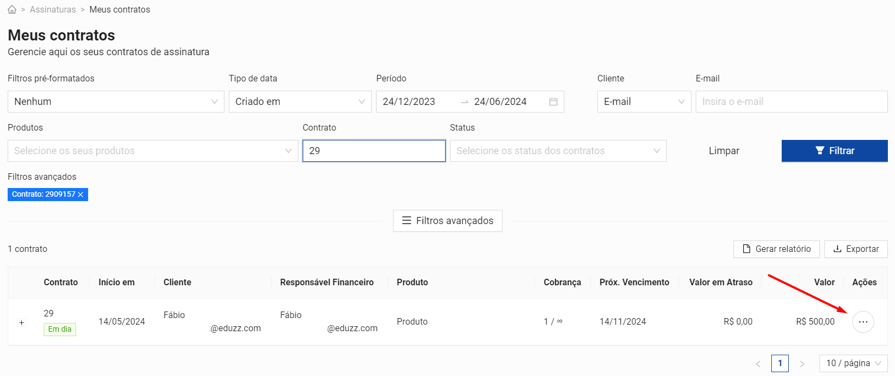Click the home icon in breadcrumb
Image resolution: width=895 pixels, height=376 pixels.
(x=12, y=10)
